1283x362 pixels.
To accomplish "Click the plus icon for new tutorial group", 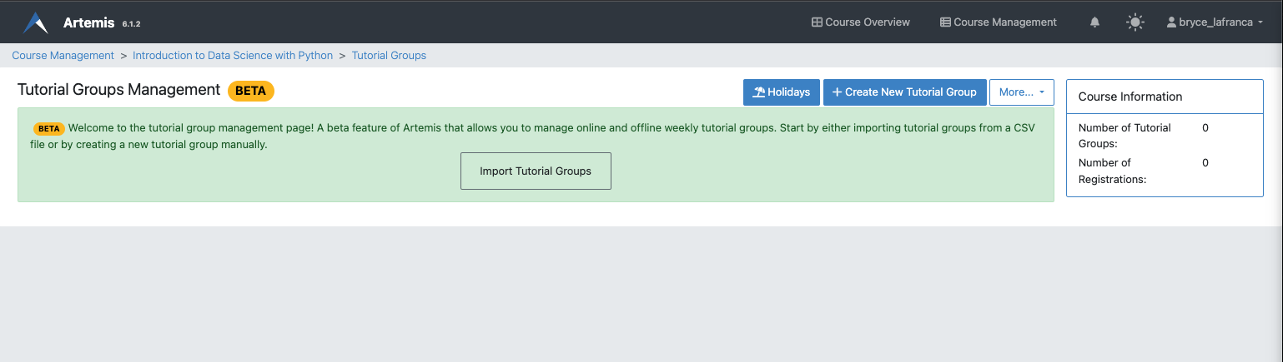I will pos(837,92).
